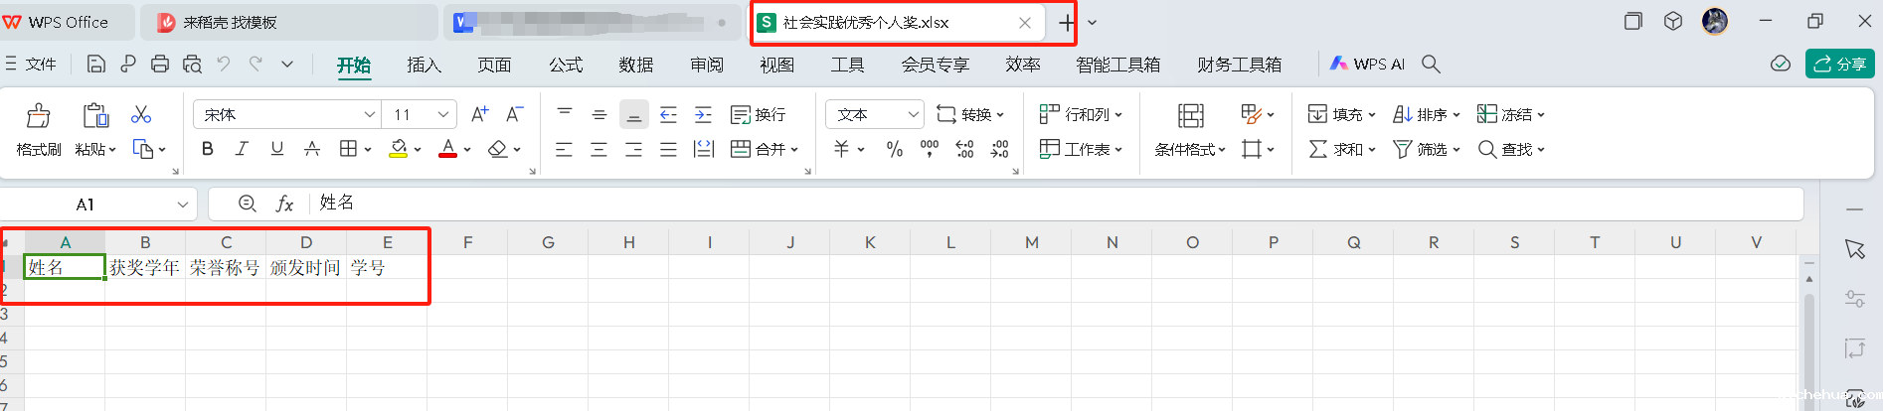The width and height of the screenshot is (1883, 411).
Task: Click the thousands separator icon
Action: pos(930,149)
